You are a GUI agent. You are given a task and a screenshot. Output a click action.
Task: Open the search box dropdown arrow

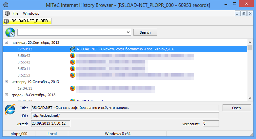click(x=128, y=32)
